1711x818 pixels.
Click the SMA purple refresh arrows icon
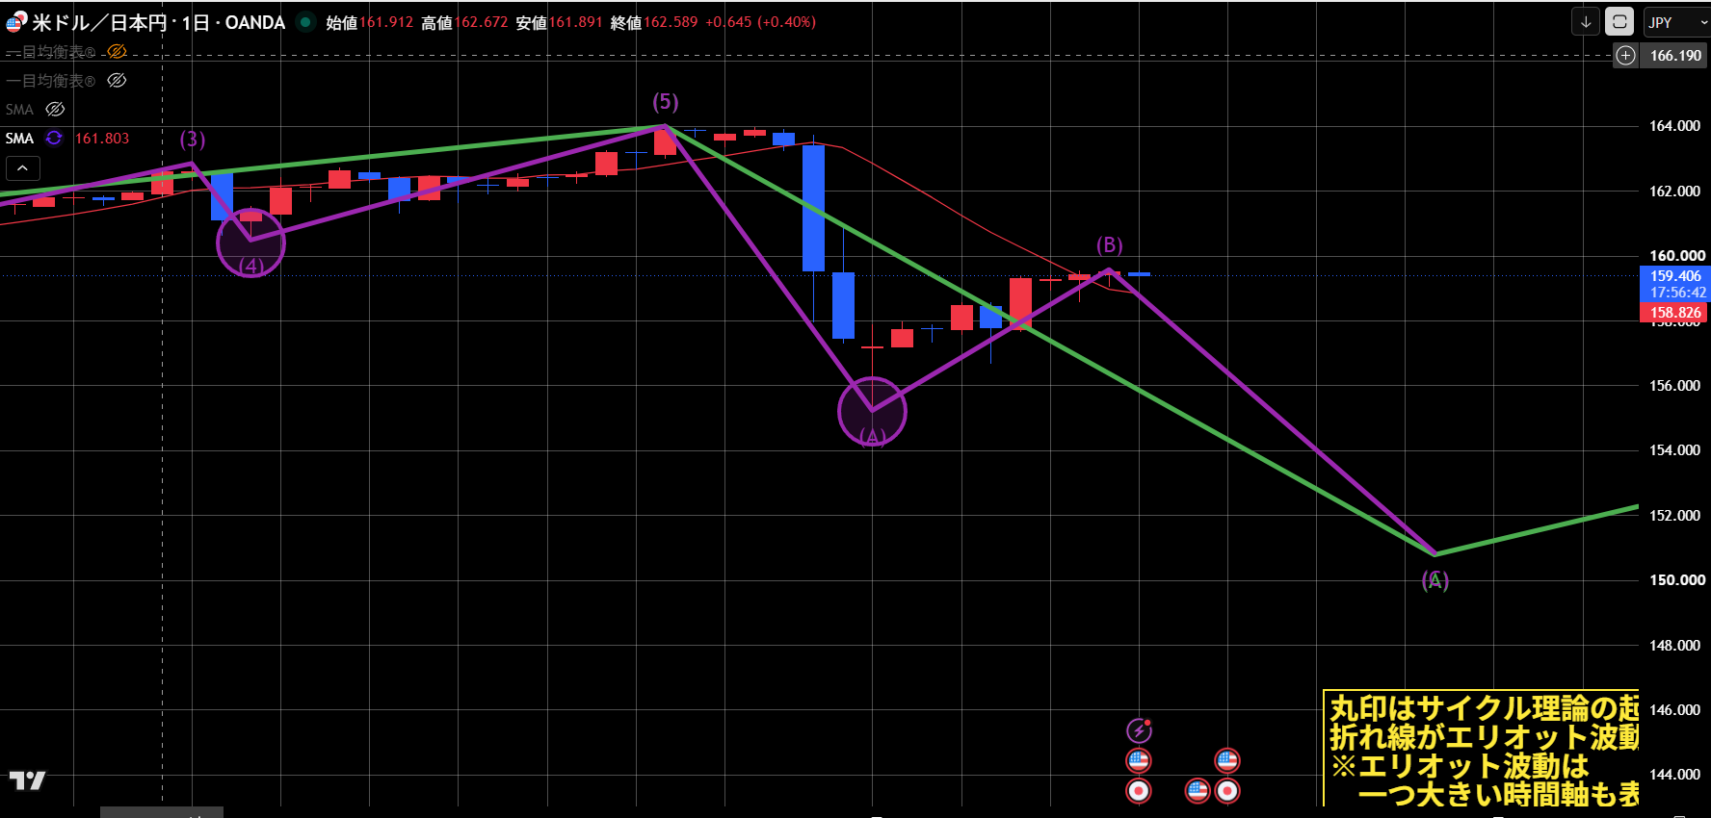point(54,138)
